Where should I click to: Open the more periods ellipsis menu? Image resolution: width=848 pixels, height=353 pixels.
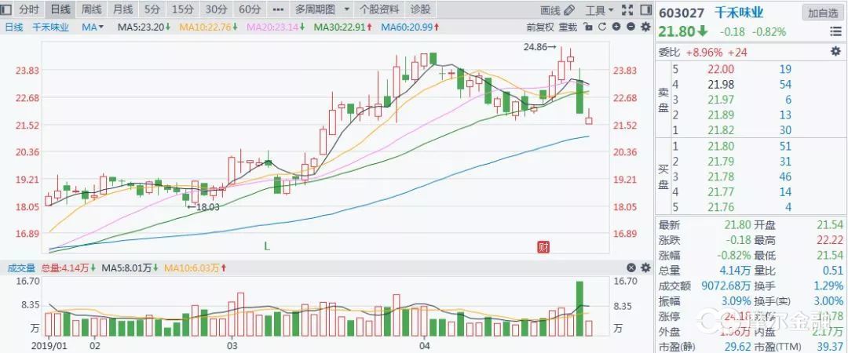click(x=278, y=9)
